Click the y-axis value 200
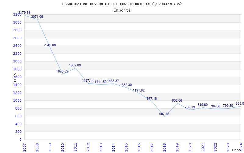This screenshot has width=244, height=153. (x=18, y=132)
